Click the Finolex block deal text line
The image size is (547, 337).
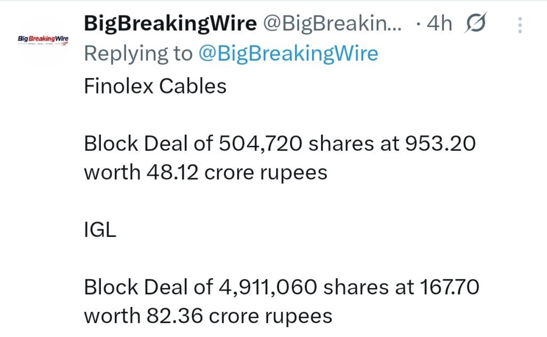pyautogui.click(x=278, y=142)
